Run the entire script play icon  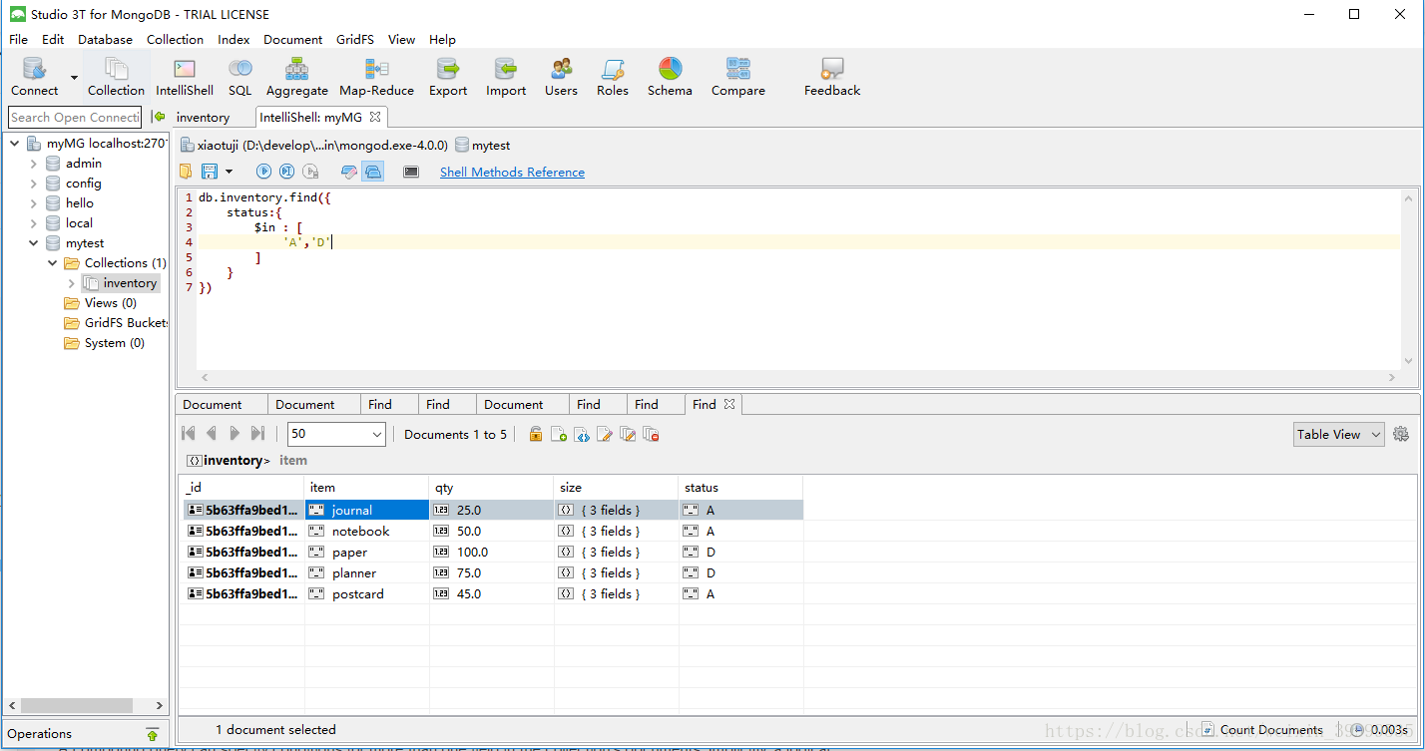[263, 172]
